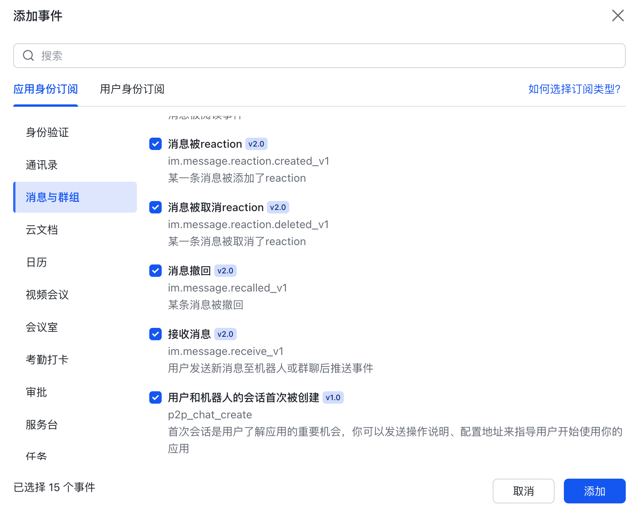Switch to 用户身份订阅 tab
Viewport: 642px width, 515px height.
pos(132,89)
